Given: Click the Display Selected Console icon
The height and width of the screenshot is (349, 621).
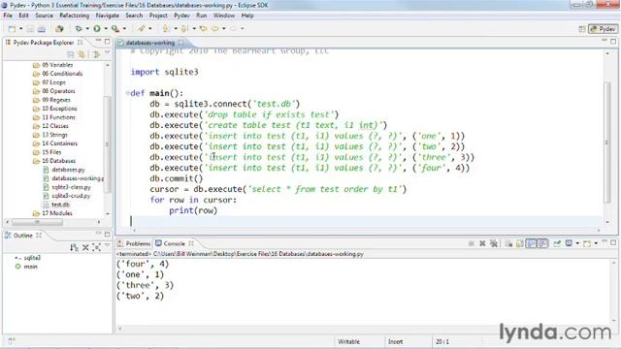Looking at the screenshot, I should (569, 243).
